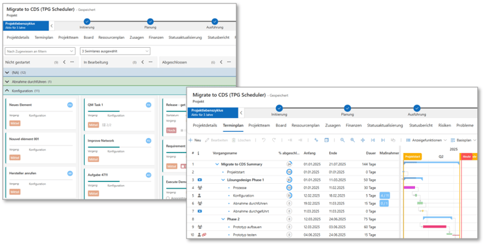This screenshot has height=248, width=484.
Task: Click progress bar on QM Task 1 card
Action: [119, 111]
